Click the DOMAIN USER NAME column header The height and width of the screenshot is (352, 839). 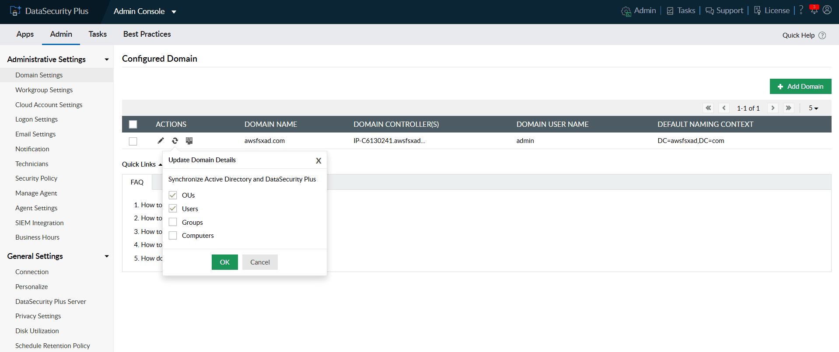pyautogui.click(x=552, y=124)
